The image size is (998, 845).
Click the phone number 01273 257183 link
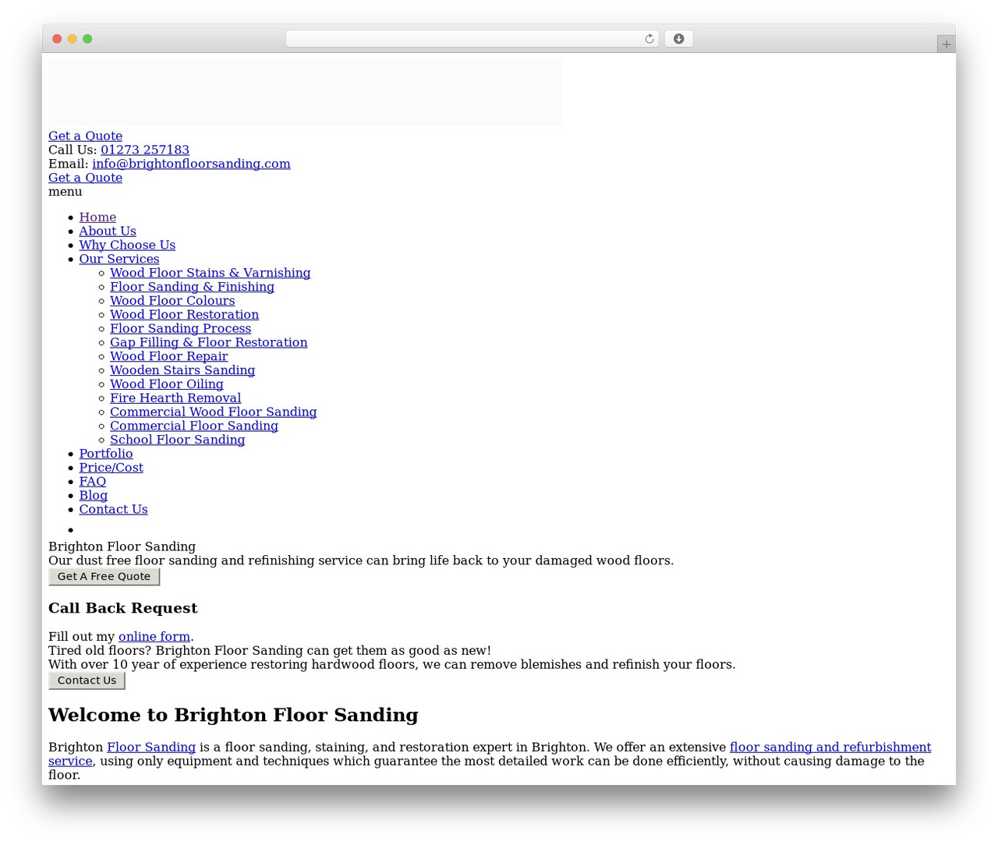(x=145, y=150)
